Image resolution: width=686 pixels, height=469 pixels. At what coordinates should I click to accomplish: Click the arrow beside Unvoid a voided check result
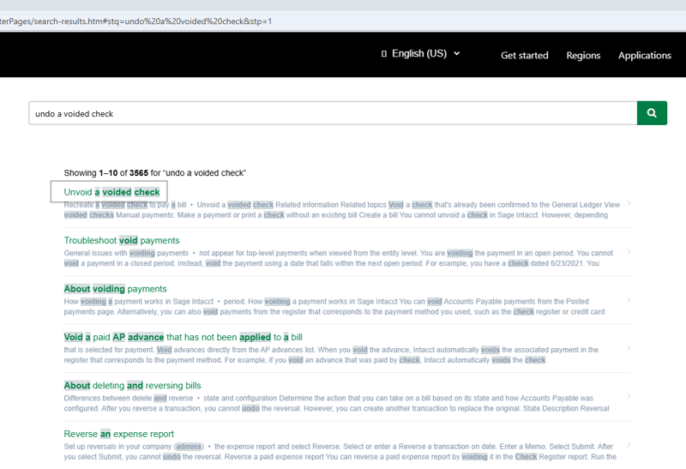629,204
